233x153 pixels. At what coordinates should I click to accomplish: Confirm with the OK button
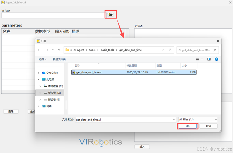(x=188, y=126)
